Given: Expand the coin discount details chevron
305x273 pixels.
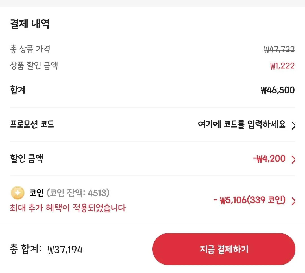Looking at the screenshot, I should point(294,201).
